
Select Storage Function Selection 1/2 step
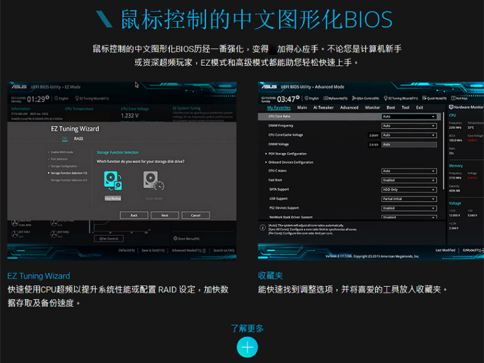[67, 173]
